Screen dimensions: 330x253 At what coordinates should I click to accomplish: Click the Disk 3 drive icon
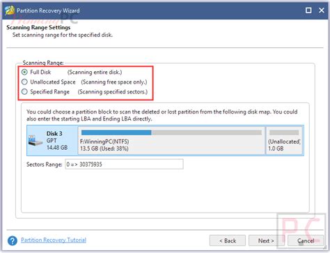(36, 140)
